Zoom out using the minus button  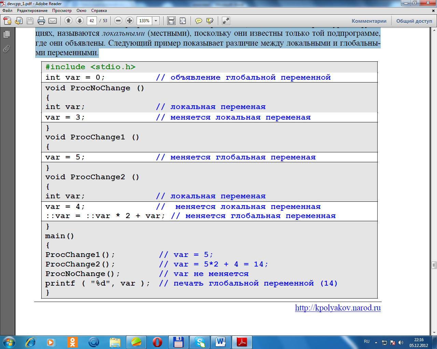[x=118, y=21]
